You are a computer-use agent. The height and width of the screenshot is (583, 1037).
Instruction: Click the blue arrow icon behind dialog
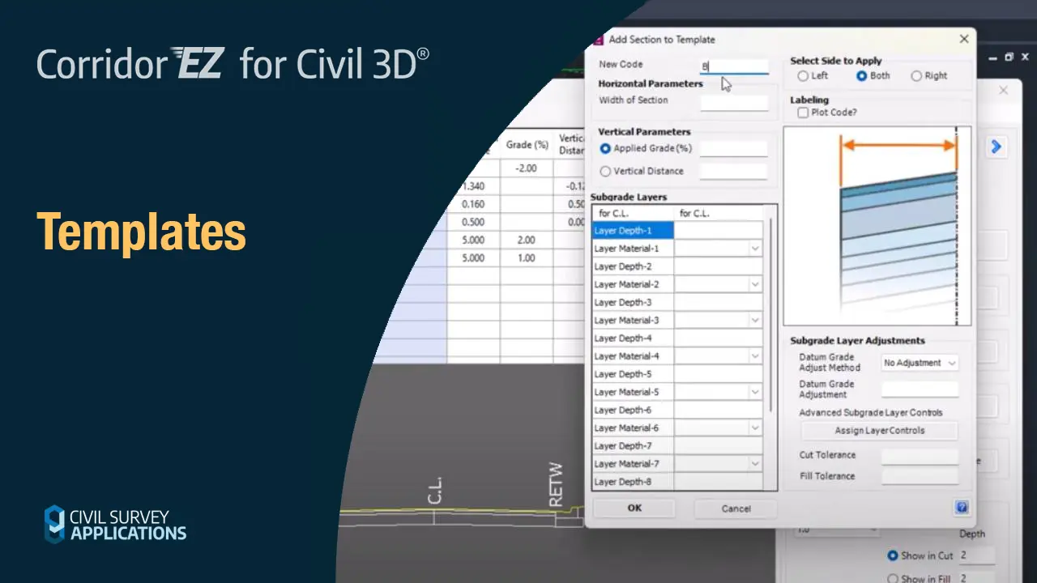(996, 147)
